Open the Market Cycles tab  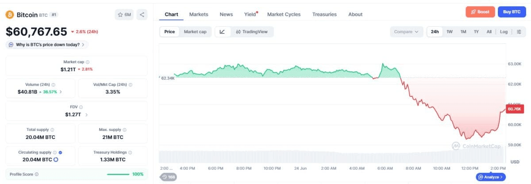tap(284, 14)
